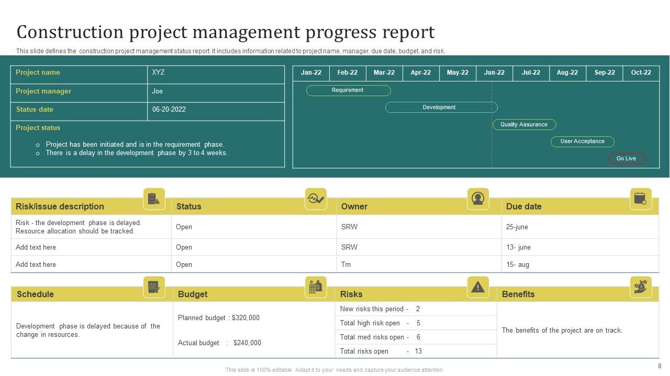Click the schedule delay explanation text
Viewport: 670px width, 376px height.
[88, 331]
